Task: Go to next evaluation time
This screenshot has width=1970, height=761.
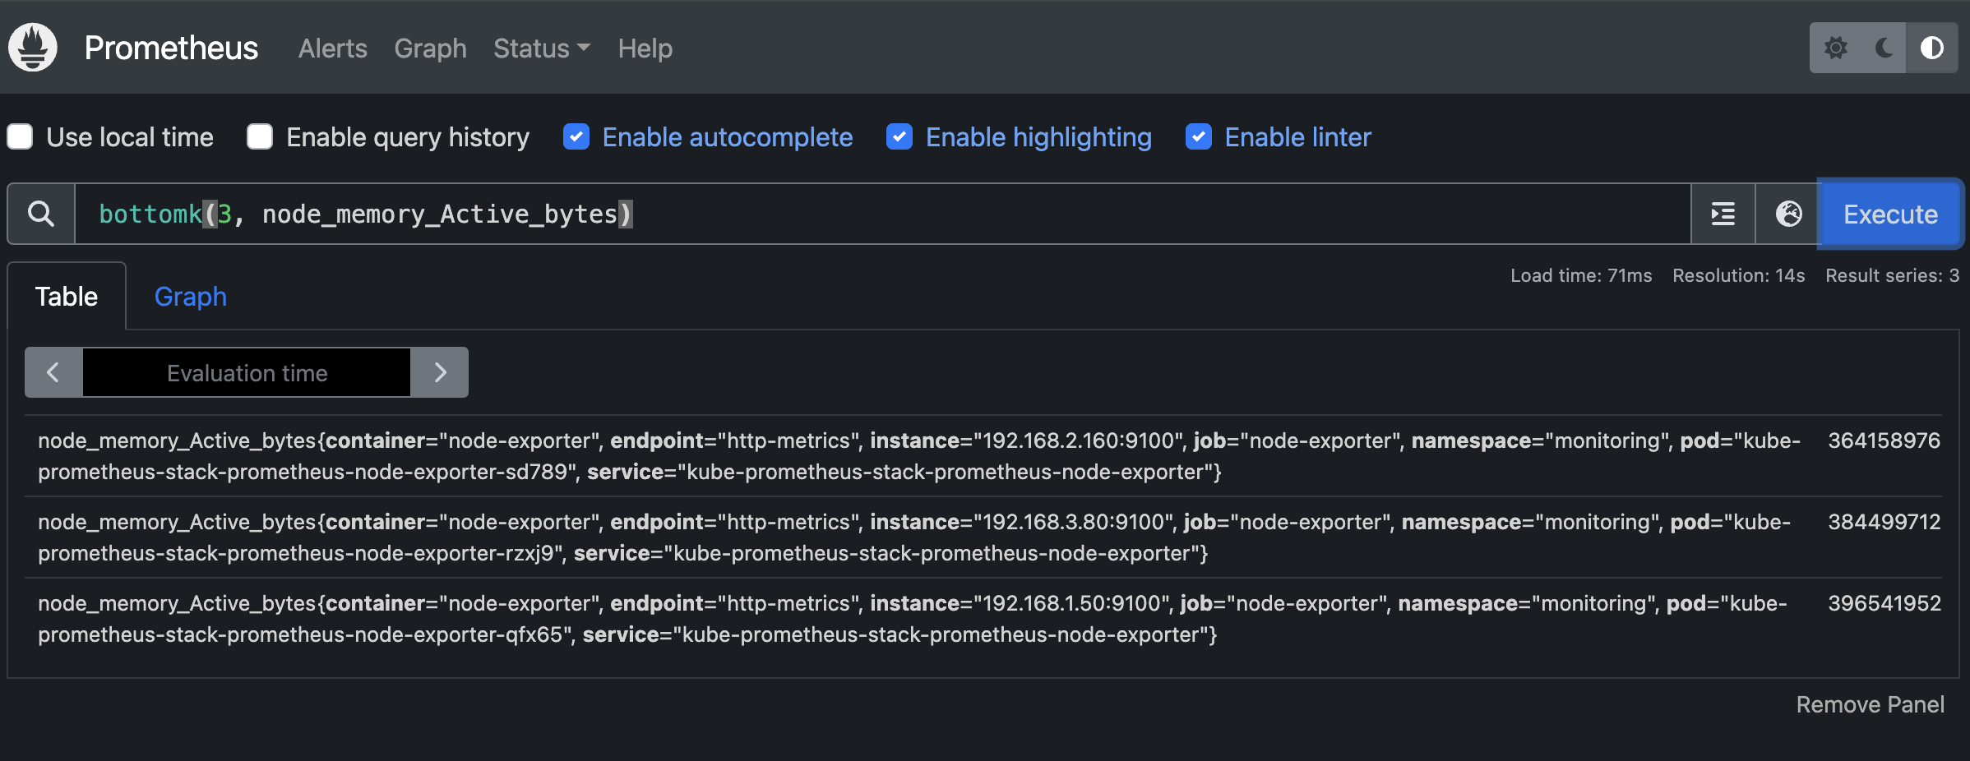Action: coord(440,372)
